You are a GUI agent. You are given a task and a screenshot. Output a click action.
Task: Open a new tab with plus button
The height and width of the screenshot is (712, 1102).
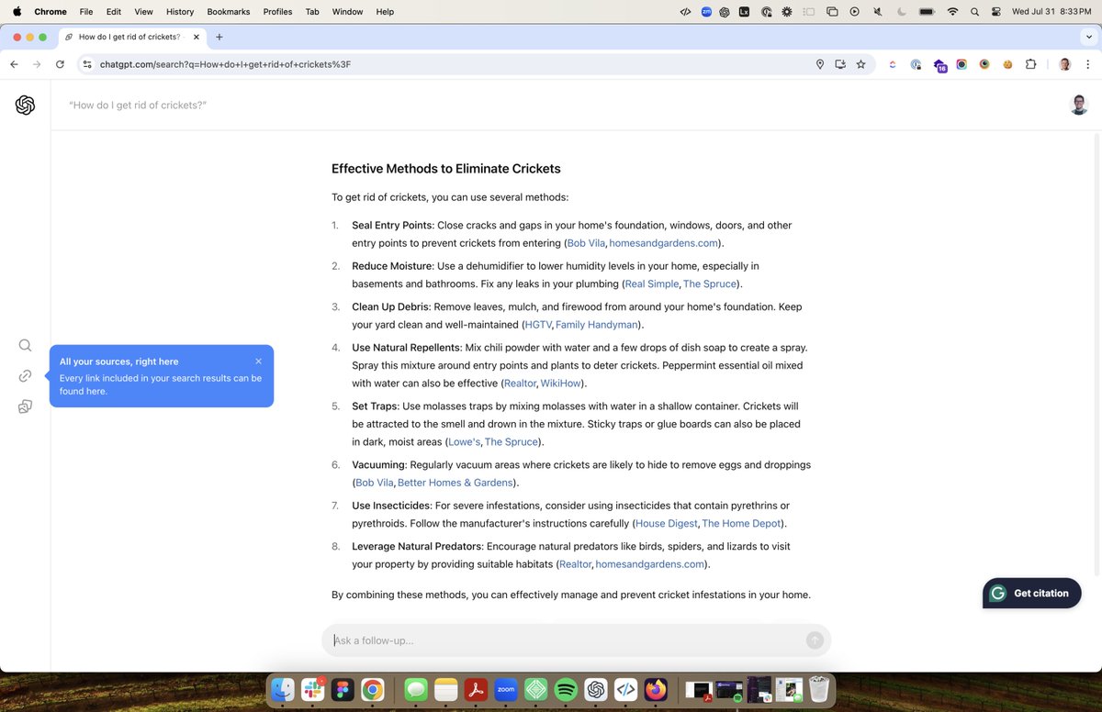coord(219,37)
